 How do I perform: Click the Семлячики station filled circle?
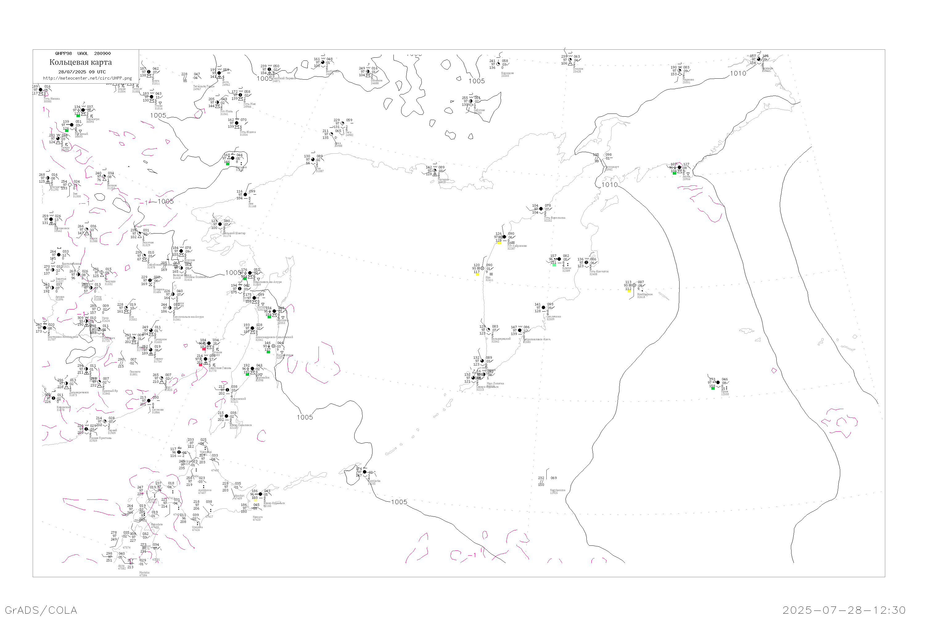pos(544,308)
